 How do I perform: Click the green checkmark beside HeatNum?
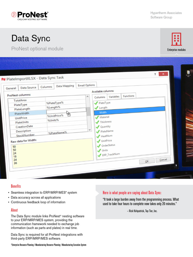(98, 136)
